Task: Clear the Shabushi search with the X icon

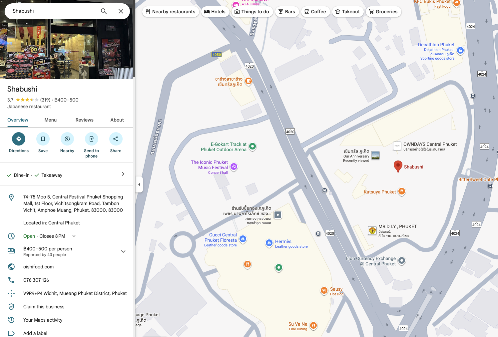Action: pos(121,11)
